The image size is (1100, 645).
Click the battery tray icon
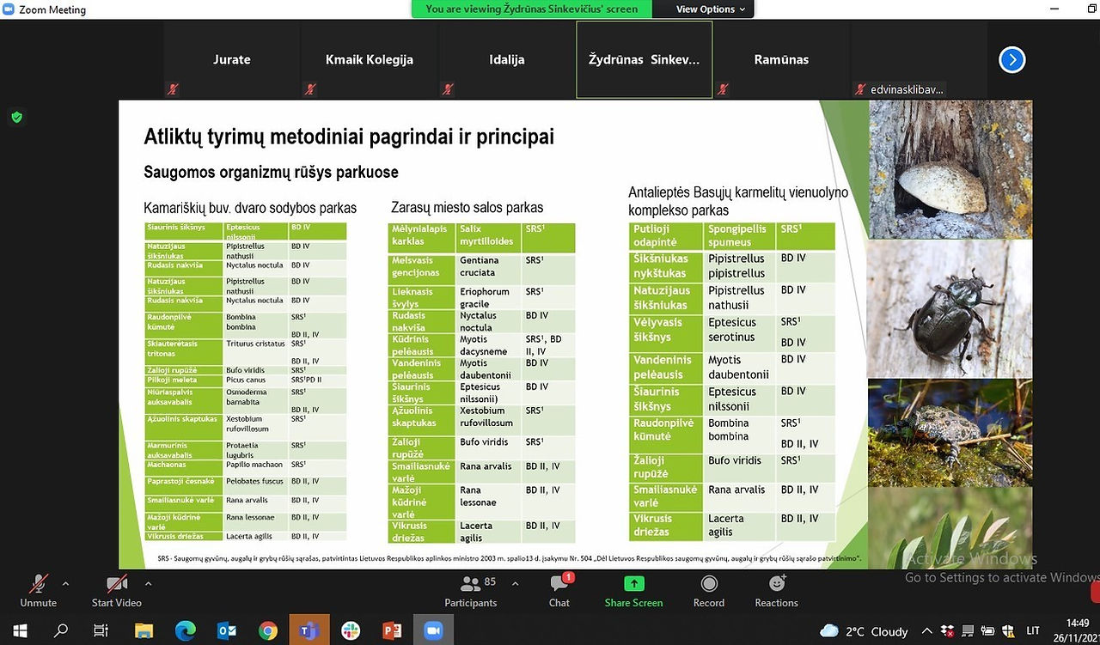click(x=986, y=631)
